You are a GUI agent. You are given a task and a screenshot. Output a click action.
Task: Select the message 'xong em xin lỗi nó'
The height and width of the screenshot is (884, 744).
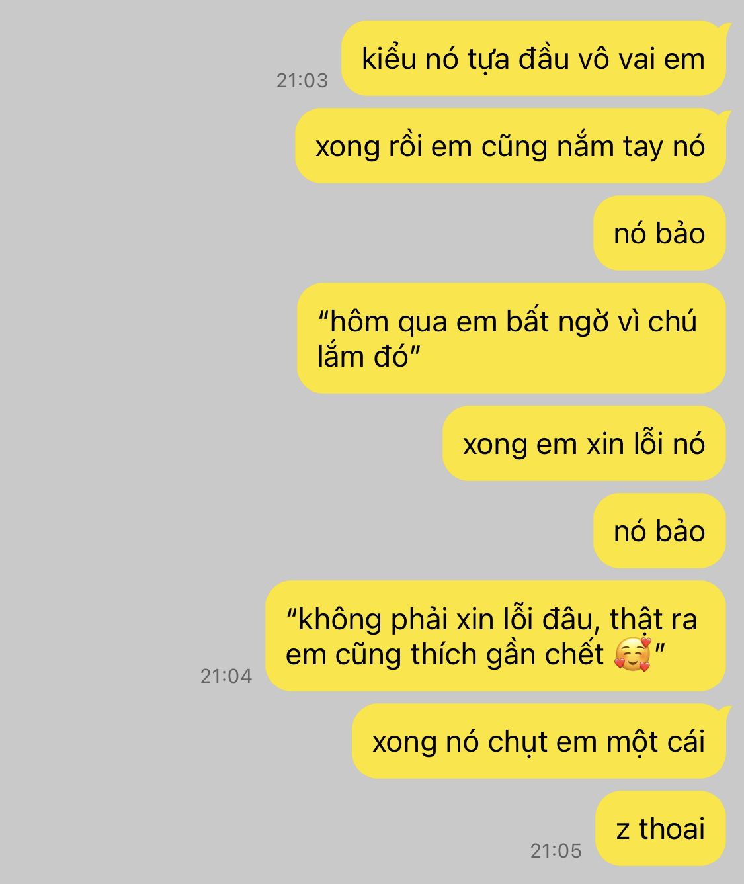tap(584, 443)
